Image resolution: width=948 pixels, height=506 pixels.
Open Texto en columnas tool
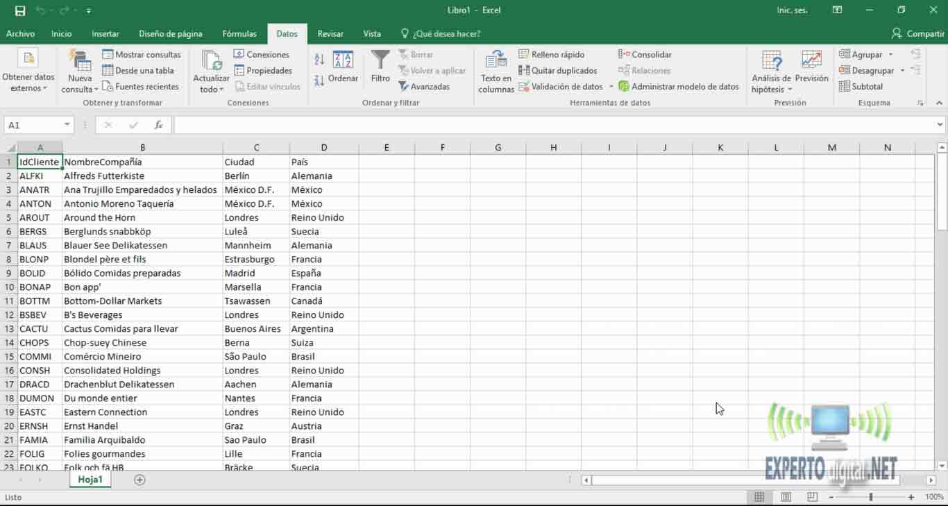496,69
